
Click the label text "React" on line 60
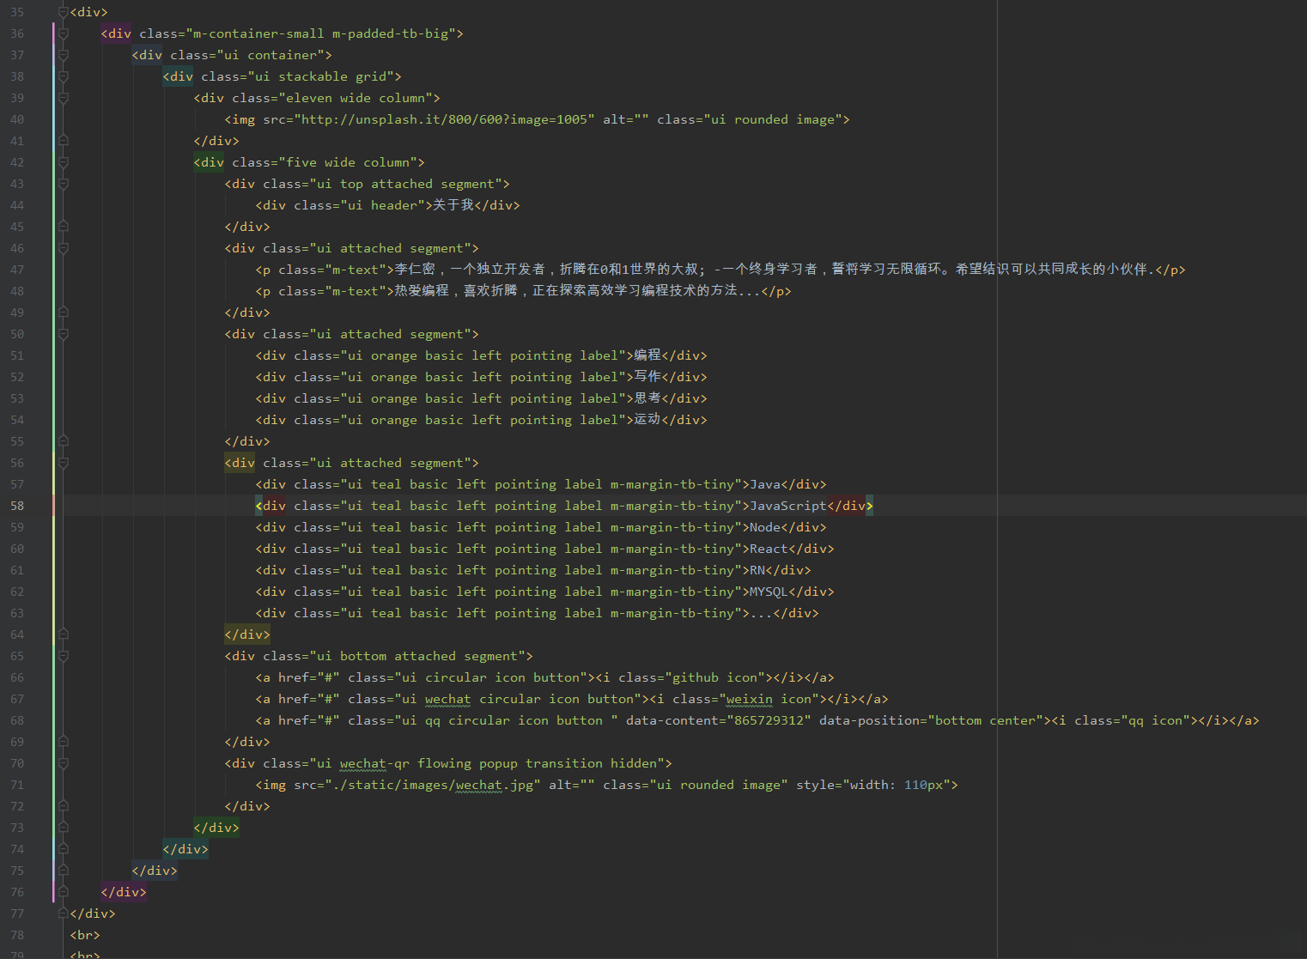(x=769, y=549)
